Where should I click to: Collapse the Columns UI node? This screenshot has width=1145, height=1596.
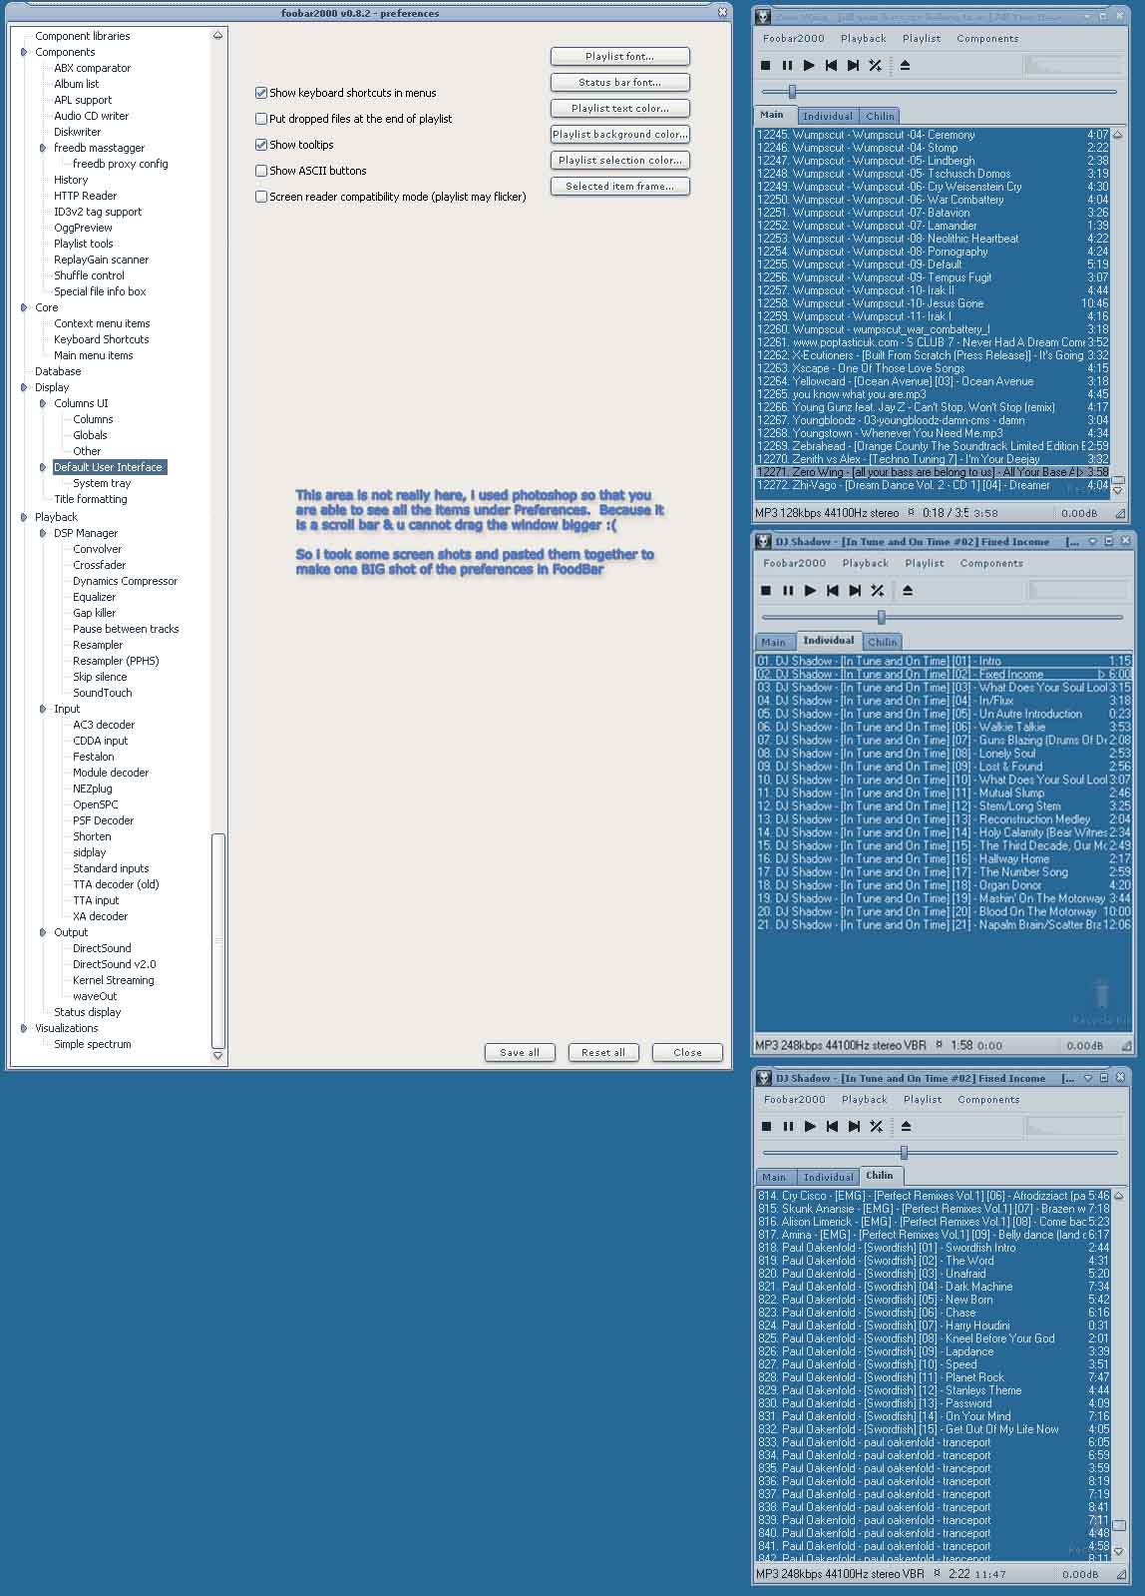click(43, 403)
